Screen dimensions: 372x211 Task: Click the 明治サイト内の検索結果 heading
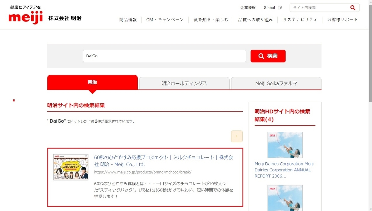click(76, 105)
